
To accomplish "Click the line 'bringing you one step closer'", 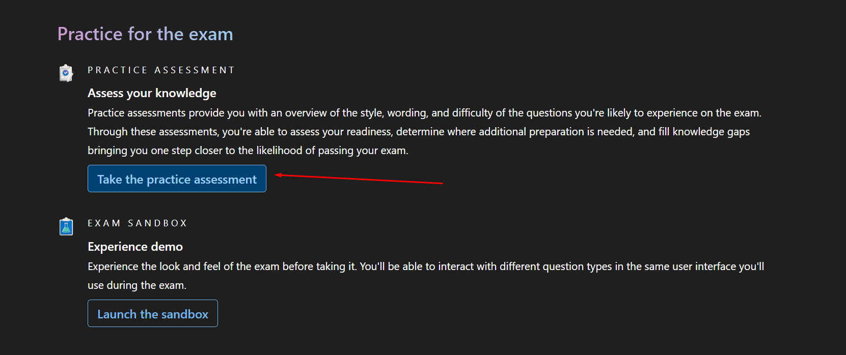I will 248,151.
